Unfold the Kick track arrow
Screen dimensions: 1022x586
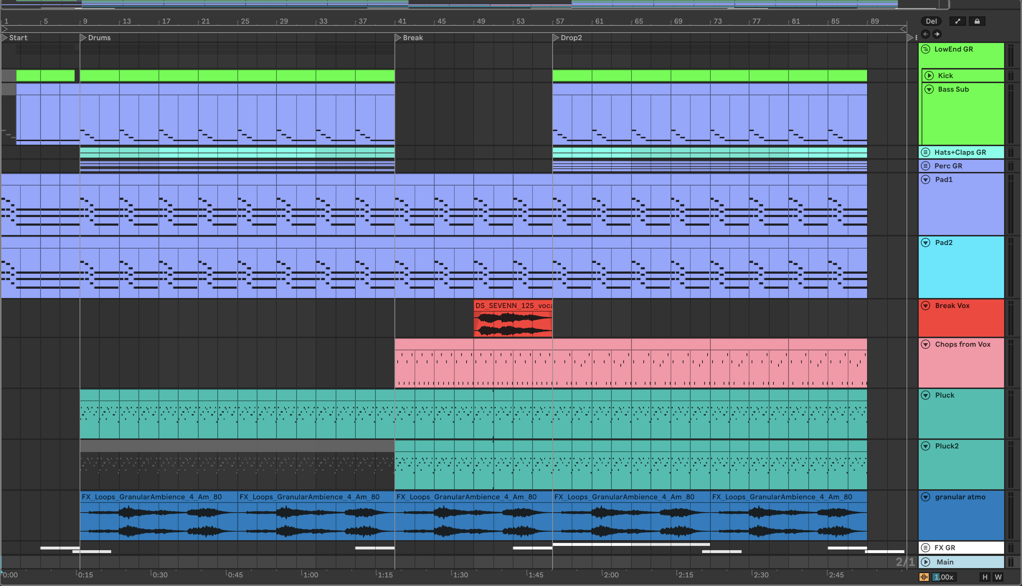coord(929,76)
